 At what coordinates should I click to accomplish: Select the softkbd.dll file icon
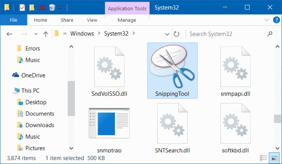[235, 124]
